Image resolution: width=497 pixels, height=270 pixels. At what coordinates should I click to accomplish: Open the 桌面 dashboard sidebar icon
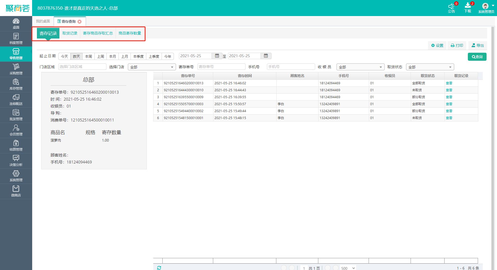16,24
